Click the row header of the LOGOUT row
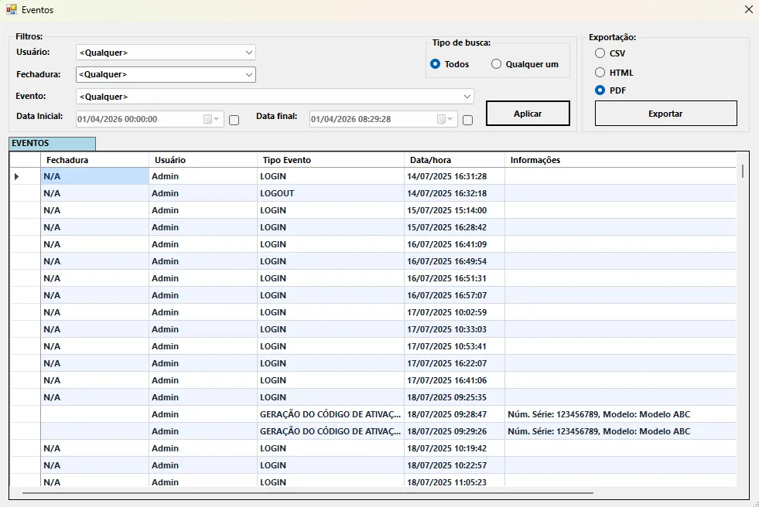The image size is (759, 507). [25, 193]
